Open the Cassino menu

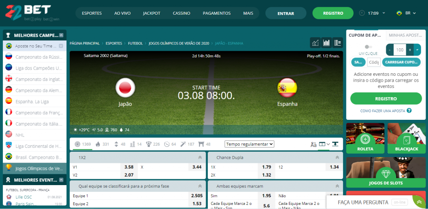tap(181, 13)
